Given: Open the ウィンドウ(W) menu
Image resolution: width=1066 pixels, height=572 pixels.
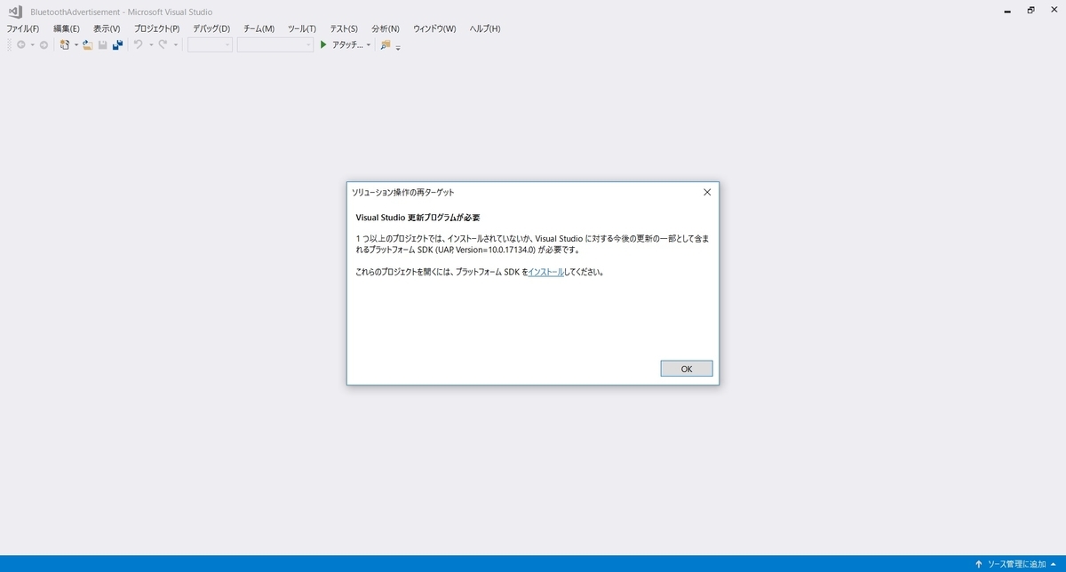Looking at the screenshot, I should tap(434, 28).
